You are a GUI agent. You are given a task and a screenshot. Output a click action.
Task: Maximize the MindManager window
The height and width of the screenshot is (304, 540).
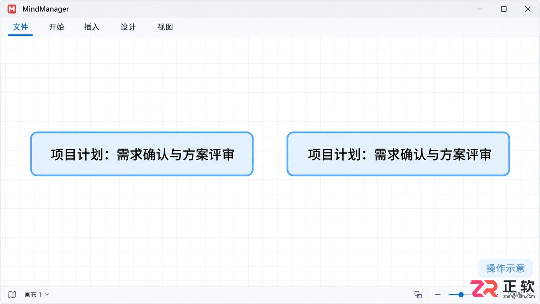504,9
